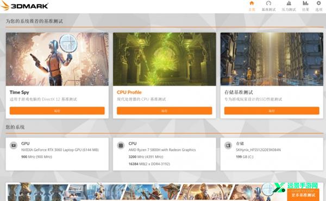Open the Benchmarks gauge icon
326x201 pixels.
coord(268,3)
